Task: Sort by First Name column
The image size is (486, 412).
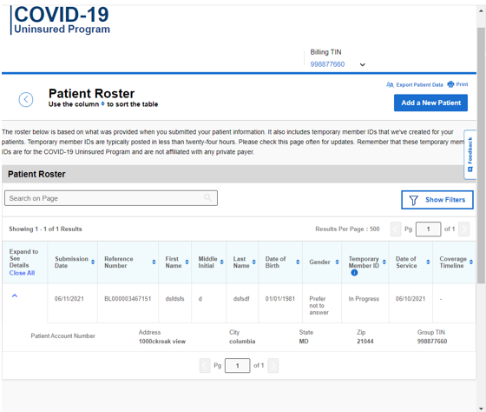Action: click(x=187, y=262)
